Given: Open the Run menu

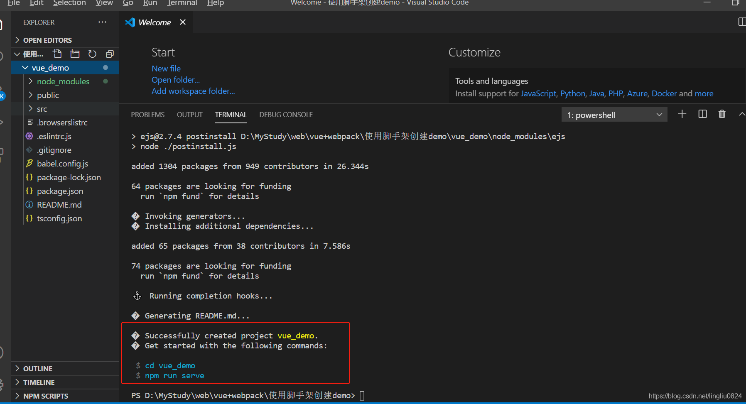Looking at the screenshot, I should 150,3.
